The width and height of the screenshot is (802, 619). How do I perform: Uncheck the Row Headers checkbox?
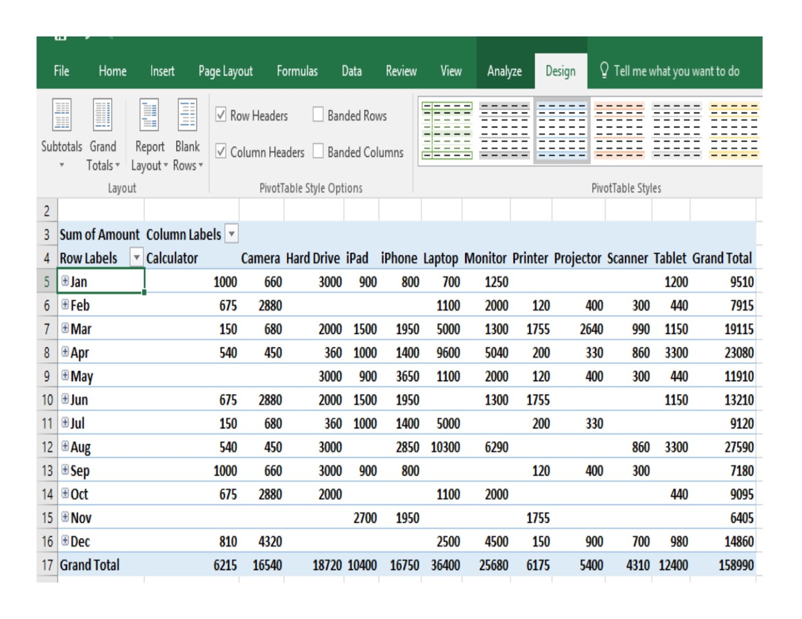220,115
